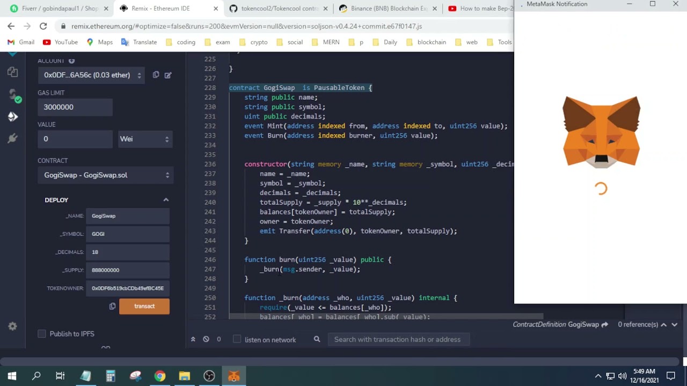Click the TOKENOWNER address field
687x386 pixels.
point(128,288)
